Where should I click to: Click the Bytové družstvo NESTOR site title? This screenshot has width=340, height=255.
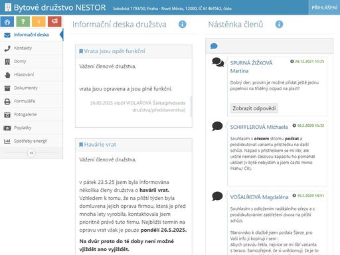[x=60, y=7]
